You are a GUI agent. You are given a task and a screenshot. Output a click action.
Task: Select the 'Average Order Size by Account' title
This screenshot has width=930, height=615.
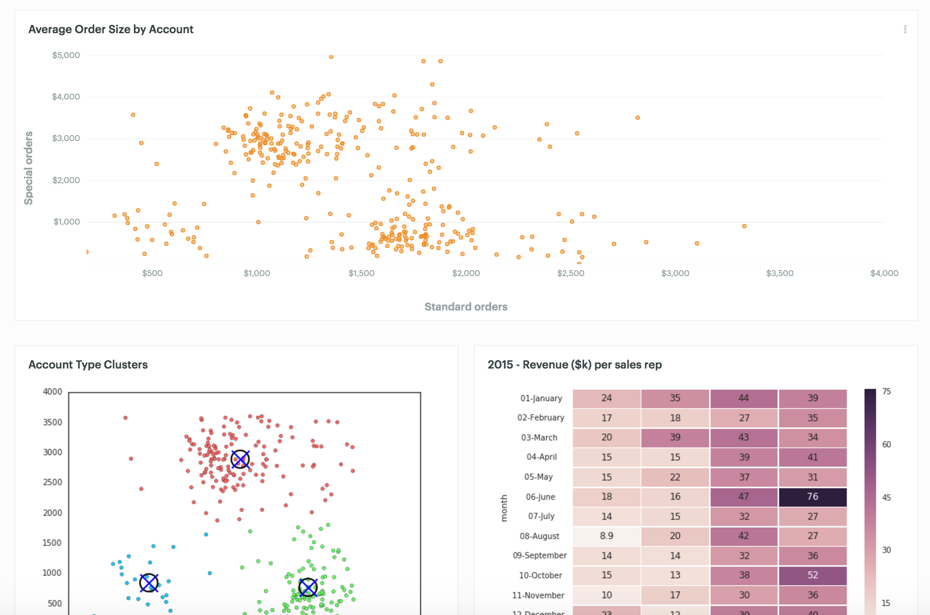(111, 30)
